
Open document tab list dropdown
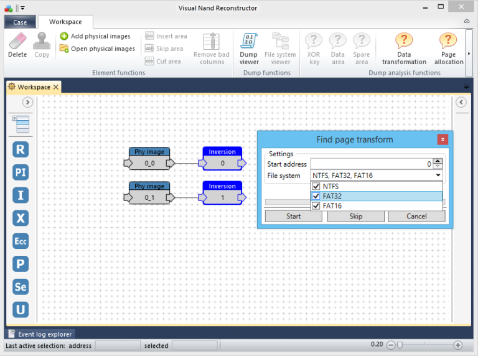tap(466, 87)
